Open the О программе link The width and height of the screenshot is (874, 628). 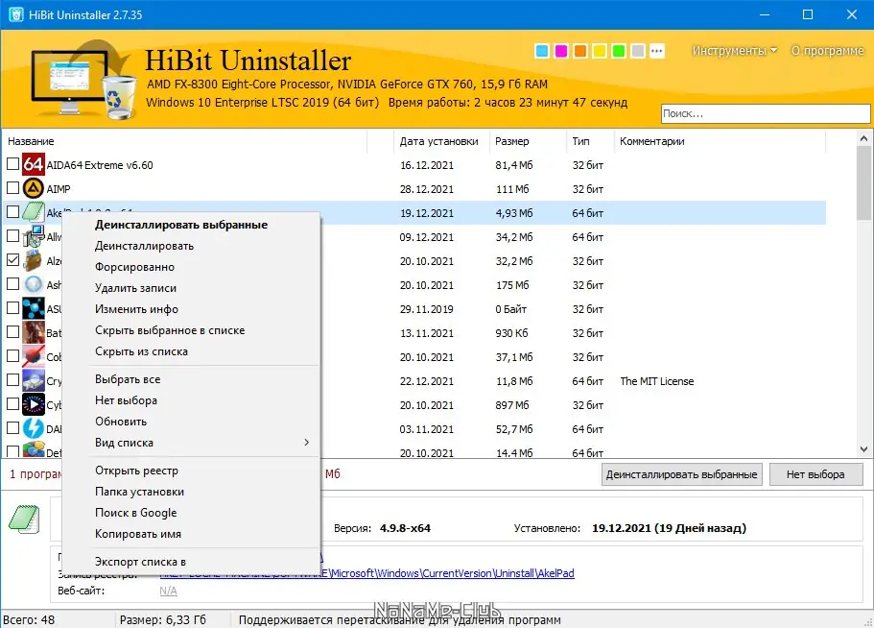pos(827,51)
